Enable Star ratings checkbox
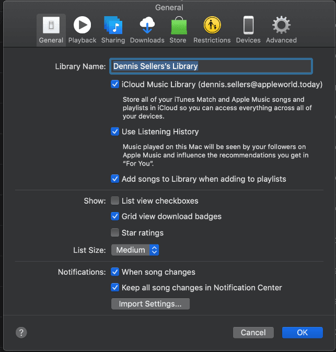Screen dimensions: 336x352 pyautogui.click(x=115, y=233)
